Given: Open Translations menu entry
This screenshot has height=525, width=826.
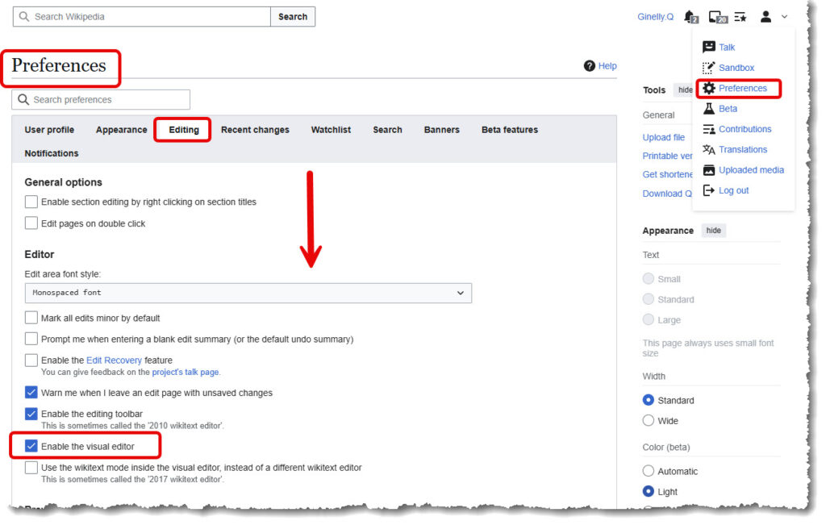Looking at the screenshot, I should [x=743, y=149].
